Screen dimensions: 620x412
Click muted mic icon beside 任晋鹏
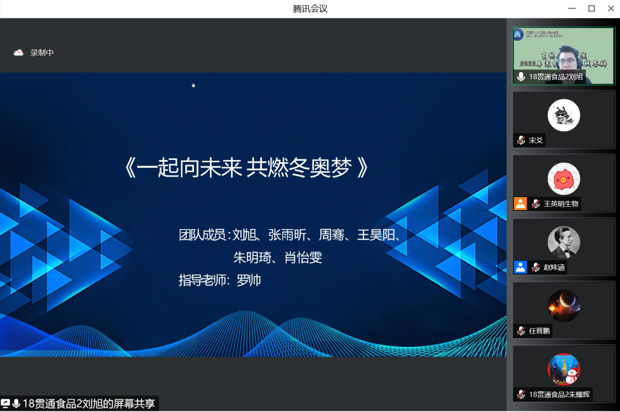[x=521, y=331]
